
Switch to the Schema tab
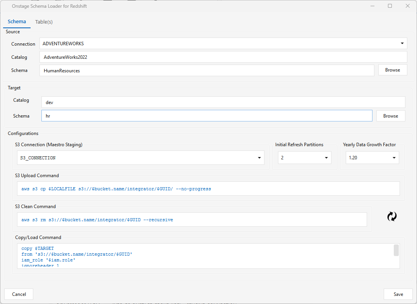(x=17, y=22)
